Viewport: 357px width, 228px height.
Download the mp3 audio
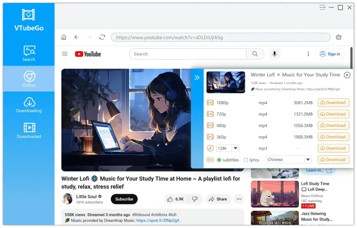tap(333, 148)
